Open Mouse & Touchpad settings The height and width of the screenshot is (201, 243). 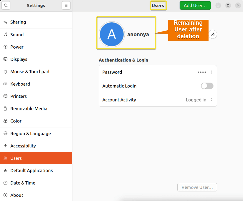pos(36,72)
